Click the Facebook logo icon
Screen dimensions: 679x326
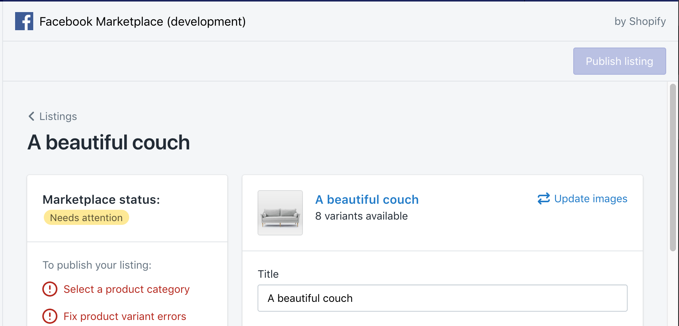coord(24,21)
